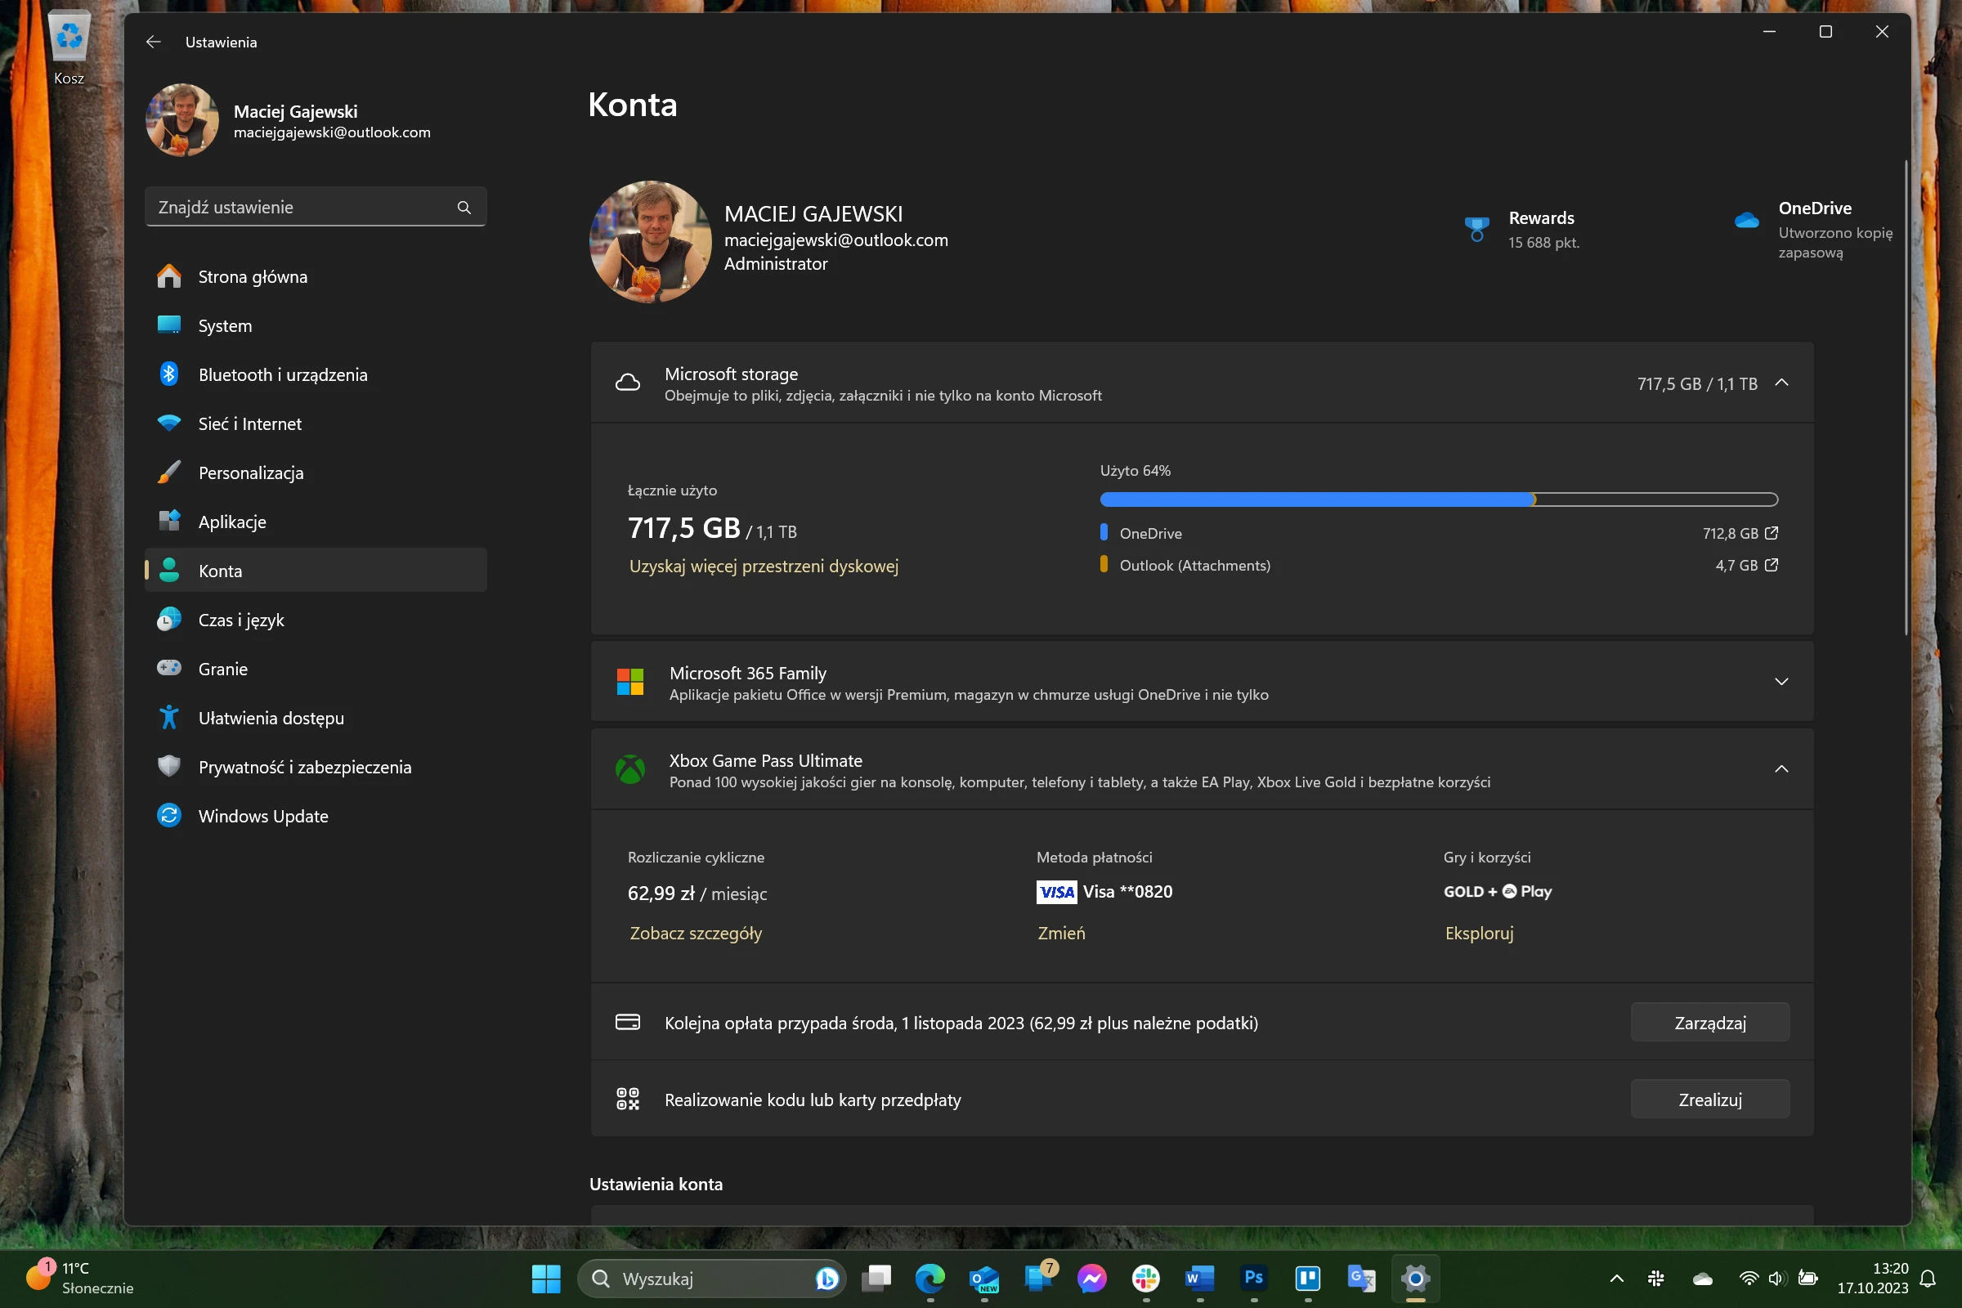Click the VISA card logo
Screen dimensions: 1962x1308
click(x=1056, y=892)
